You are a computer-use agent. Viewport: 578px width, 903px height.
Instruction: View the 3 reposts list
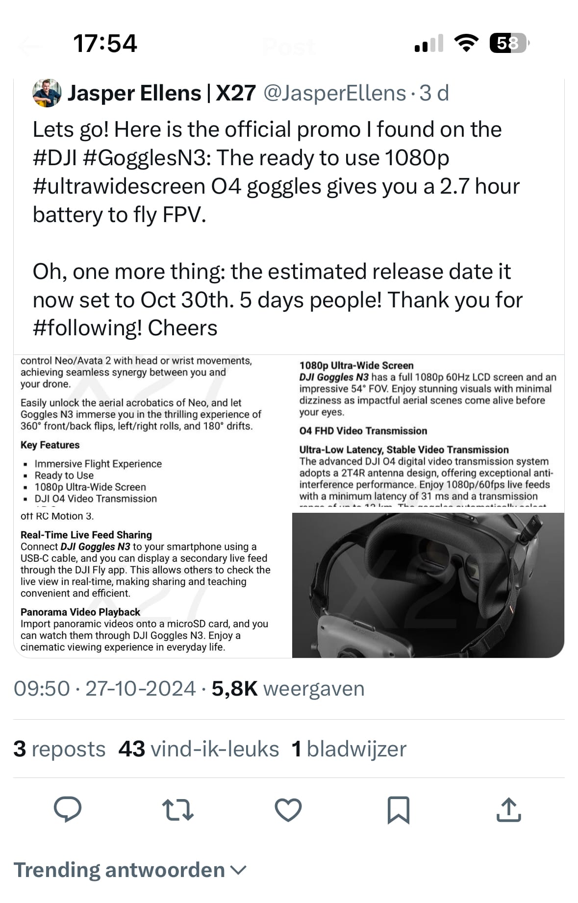(59, 749)
